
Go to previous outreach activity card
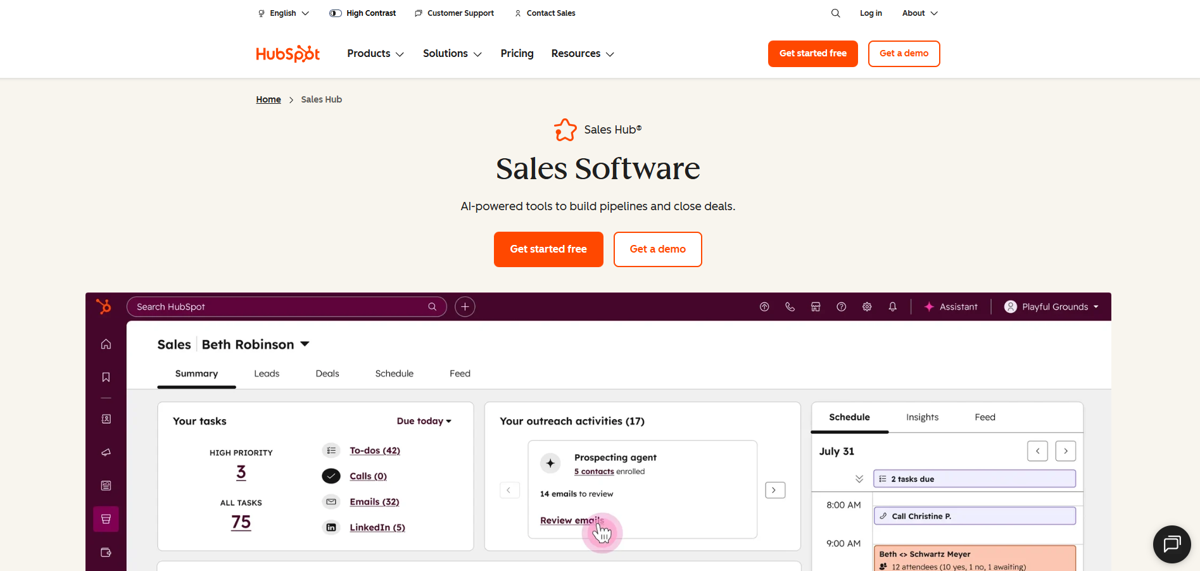[x=510, y=490]
